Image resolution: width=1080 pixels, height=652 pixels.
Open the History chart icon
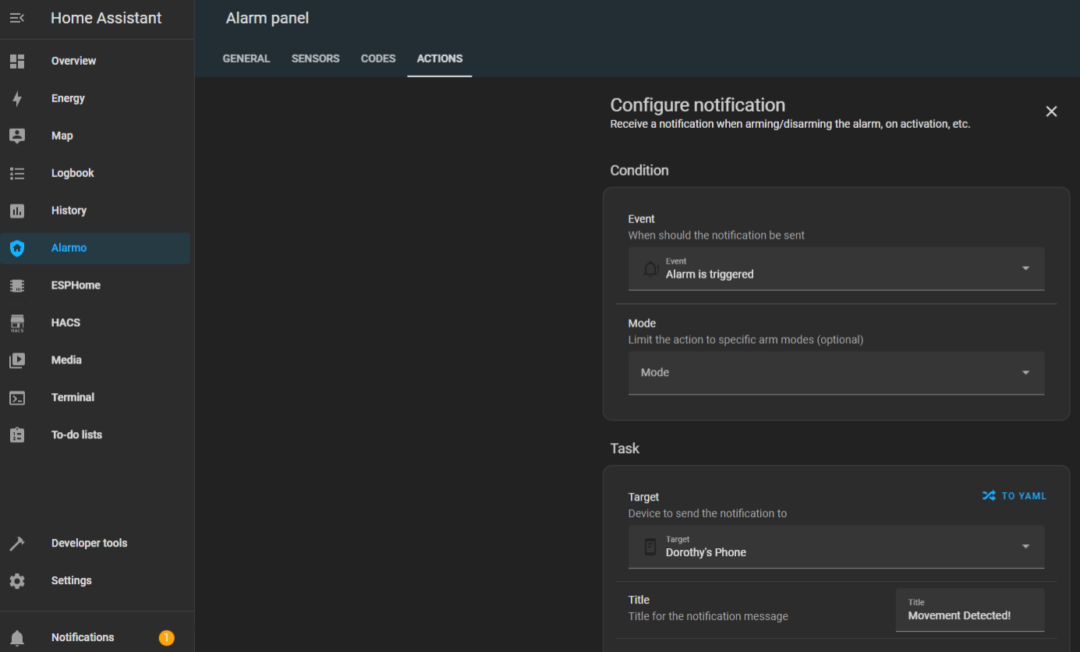click(x=17, y=211)
